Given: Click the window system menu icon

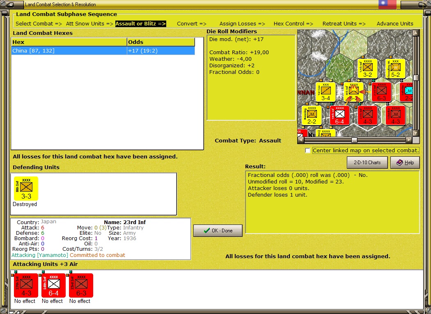Looking at the screenshot, I should pyautogui.click(x=10, y=5).
